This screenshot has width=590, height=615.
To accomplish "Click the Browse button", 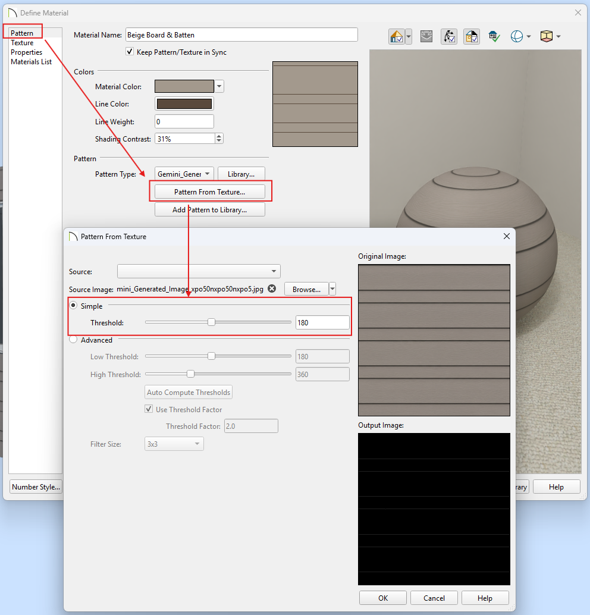I will click(306, 289).
